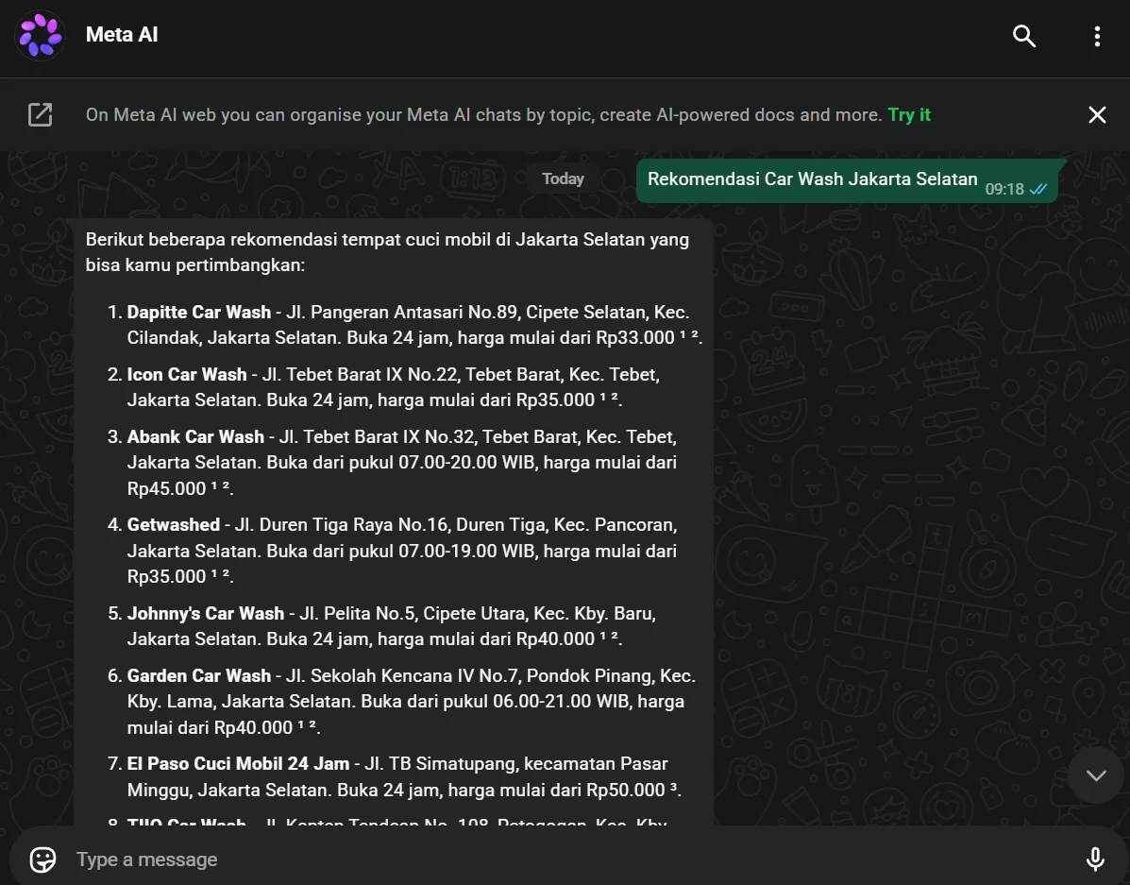1130x885 pixels.
Task: Click the Rp33.000 price text
Action: pyautogui.click(x=635, y=337)
